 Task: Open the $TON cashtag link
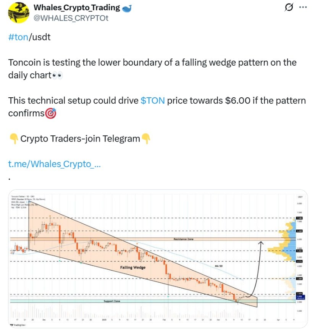[153, 101]
